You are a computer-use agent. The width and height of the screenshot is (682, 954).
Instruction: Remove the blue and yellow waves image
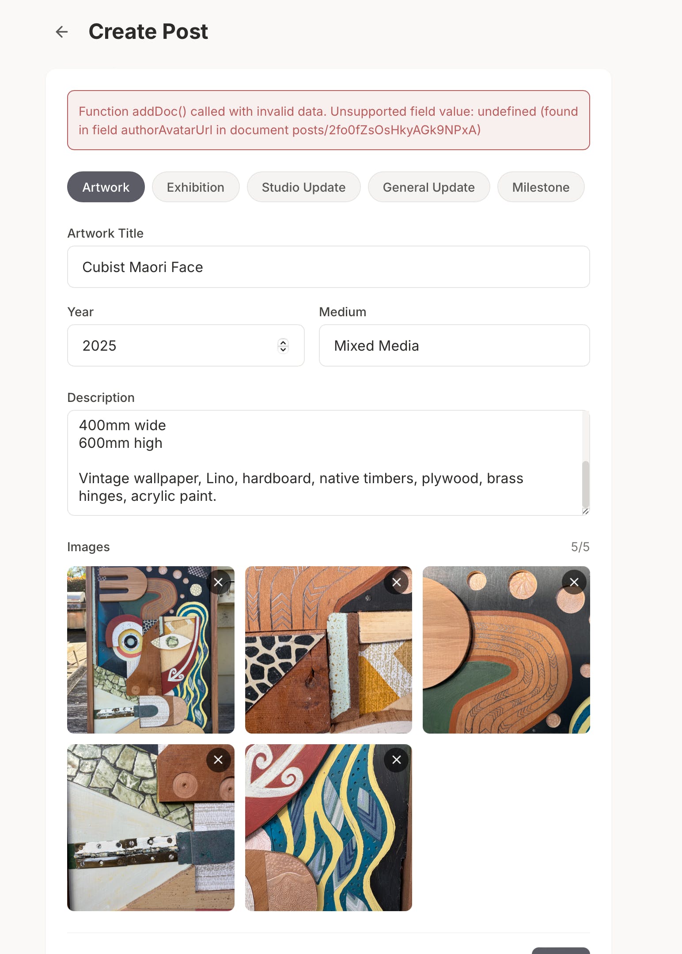coord(396,760)
